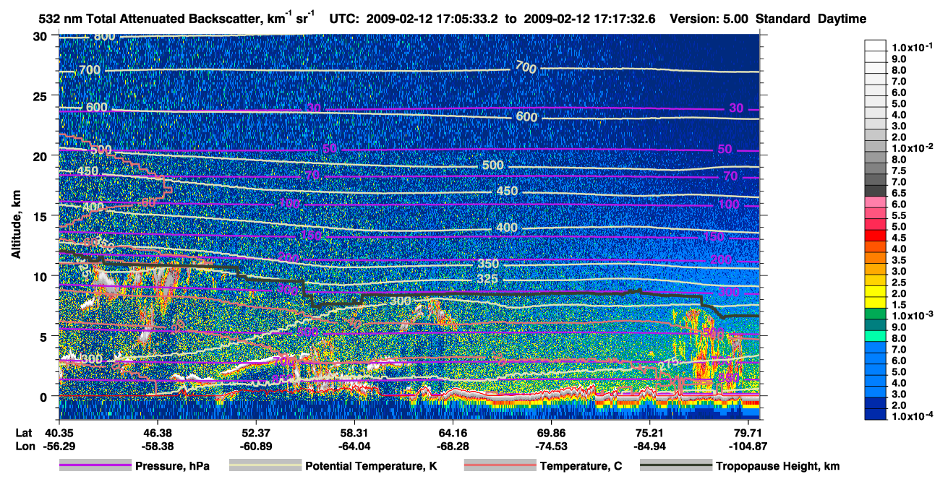Click the word 'Daytime' in the header

tap(842, 20)
